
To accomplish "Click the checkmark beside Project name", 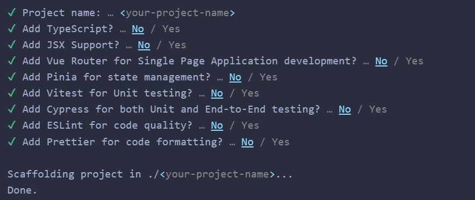I will 11,13.
